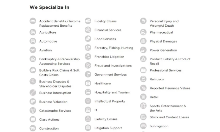This screenshot has width=220, height=132.
Task: Click the airplane icon beside Aviation
Action: click(x=33, y=50)
